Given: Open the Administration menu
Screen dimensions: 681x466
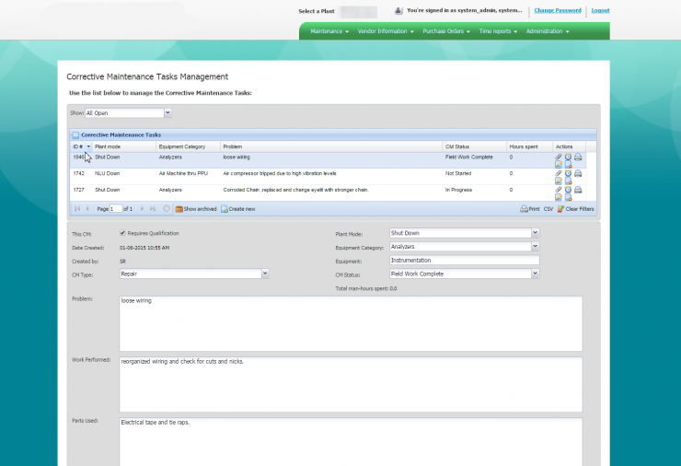Looking at the screenshot, I should (548, 31).
